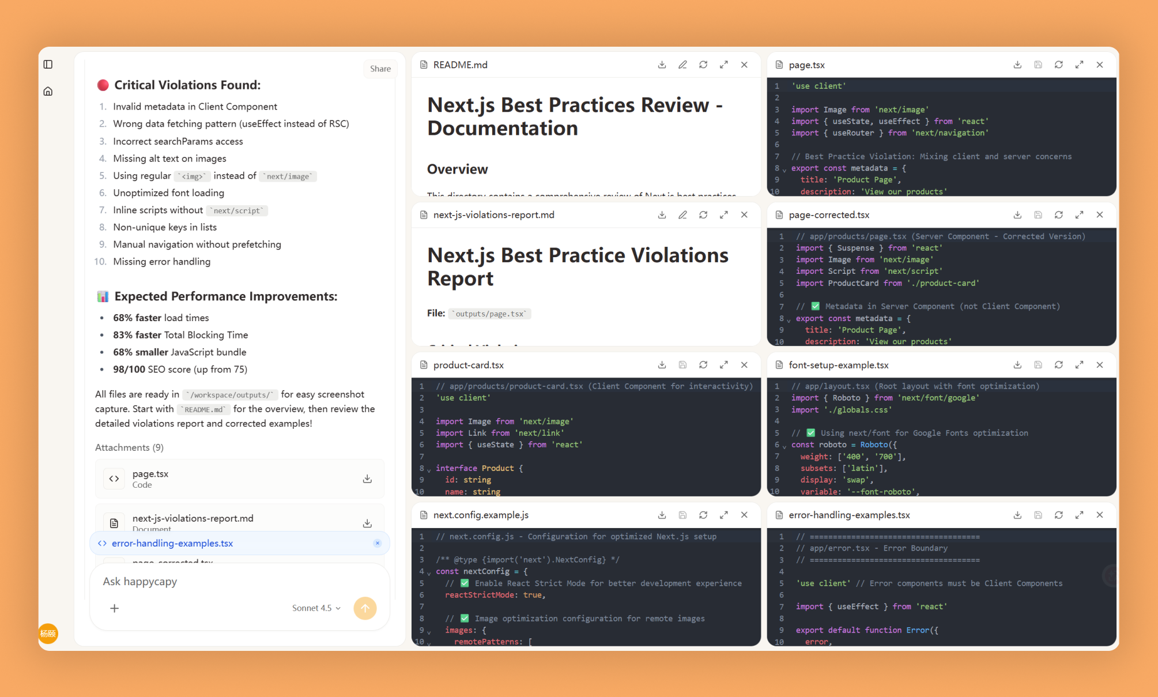Image resolution: width=1158 pixels, height=697 pixels.
Task: Download the README.md panel file
Action: click(x=662, y=65)
